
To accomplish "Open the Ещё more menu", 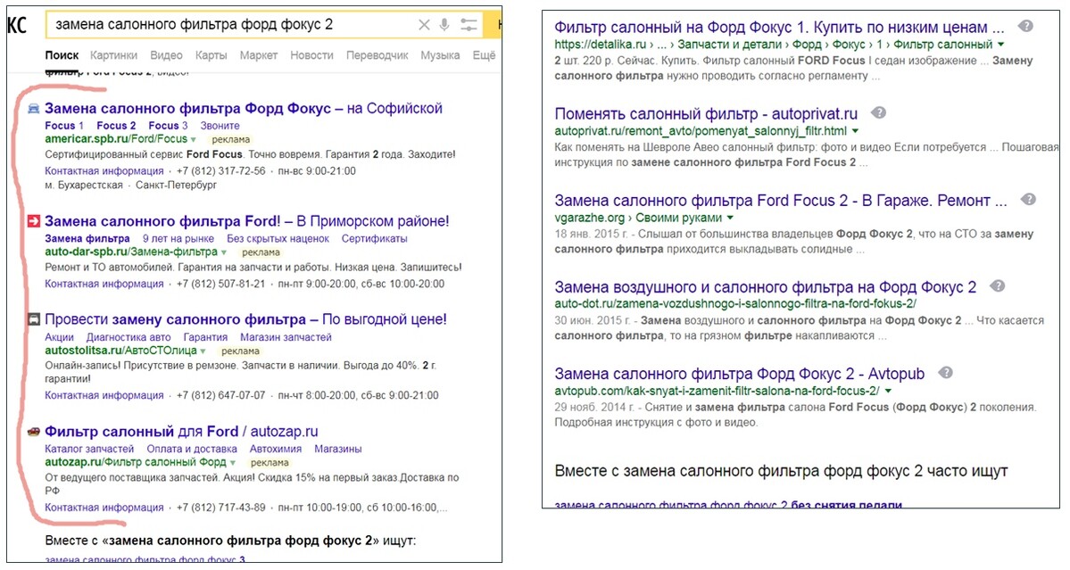I will 484,55.
